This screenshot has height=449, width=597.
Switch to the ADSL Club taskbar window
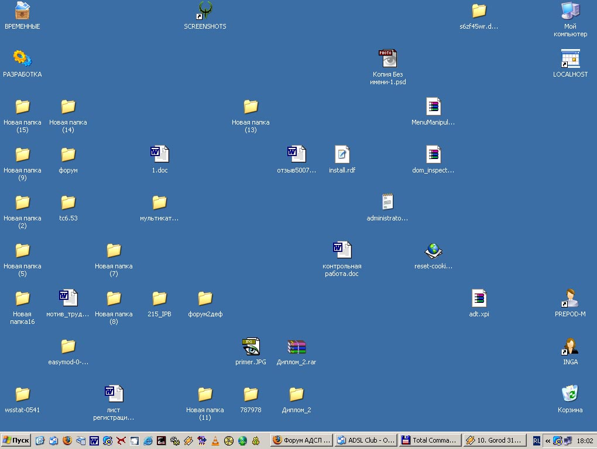(x=365, y=440)
